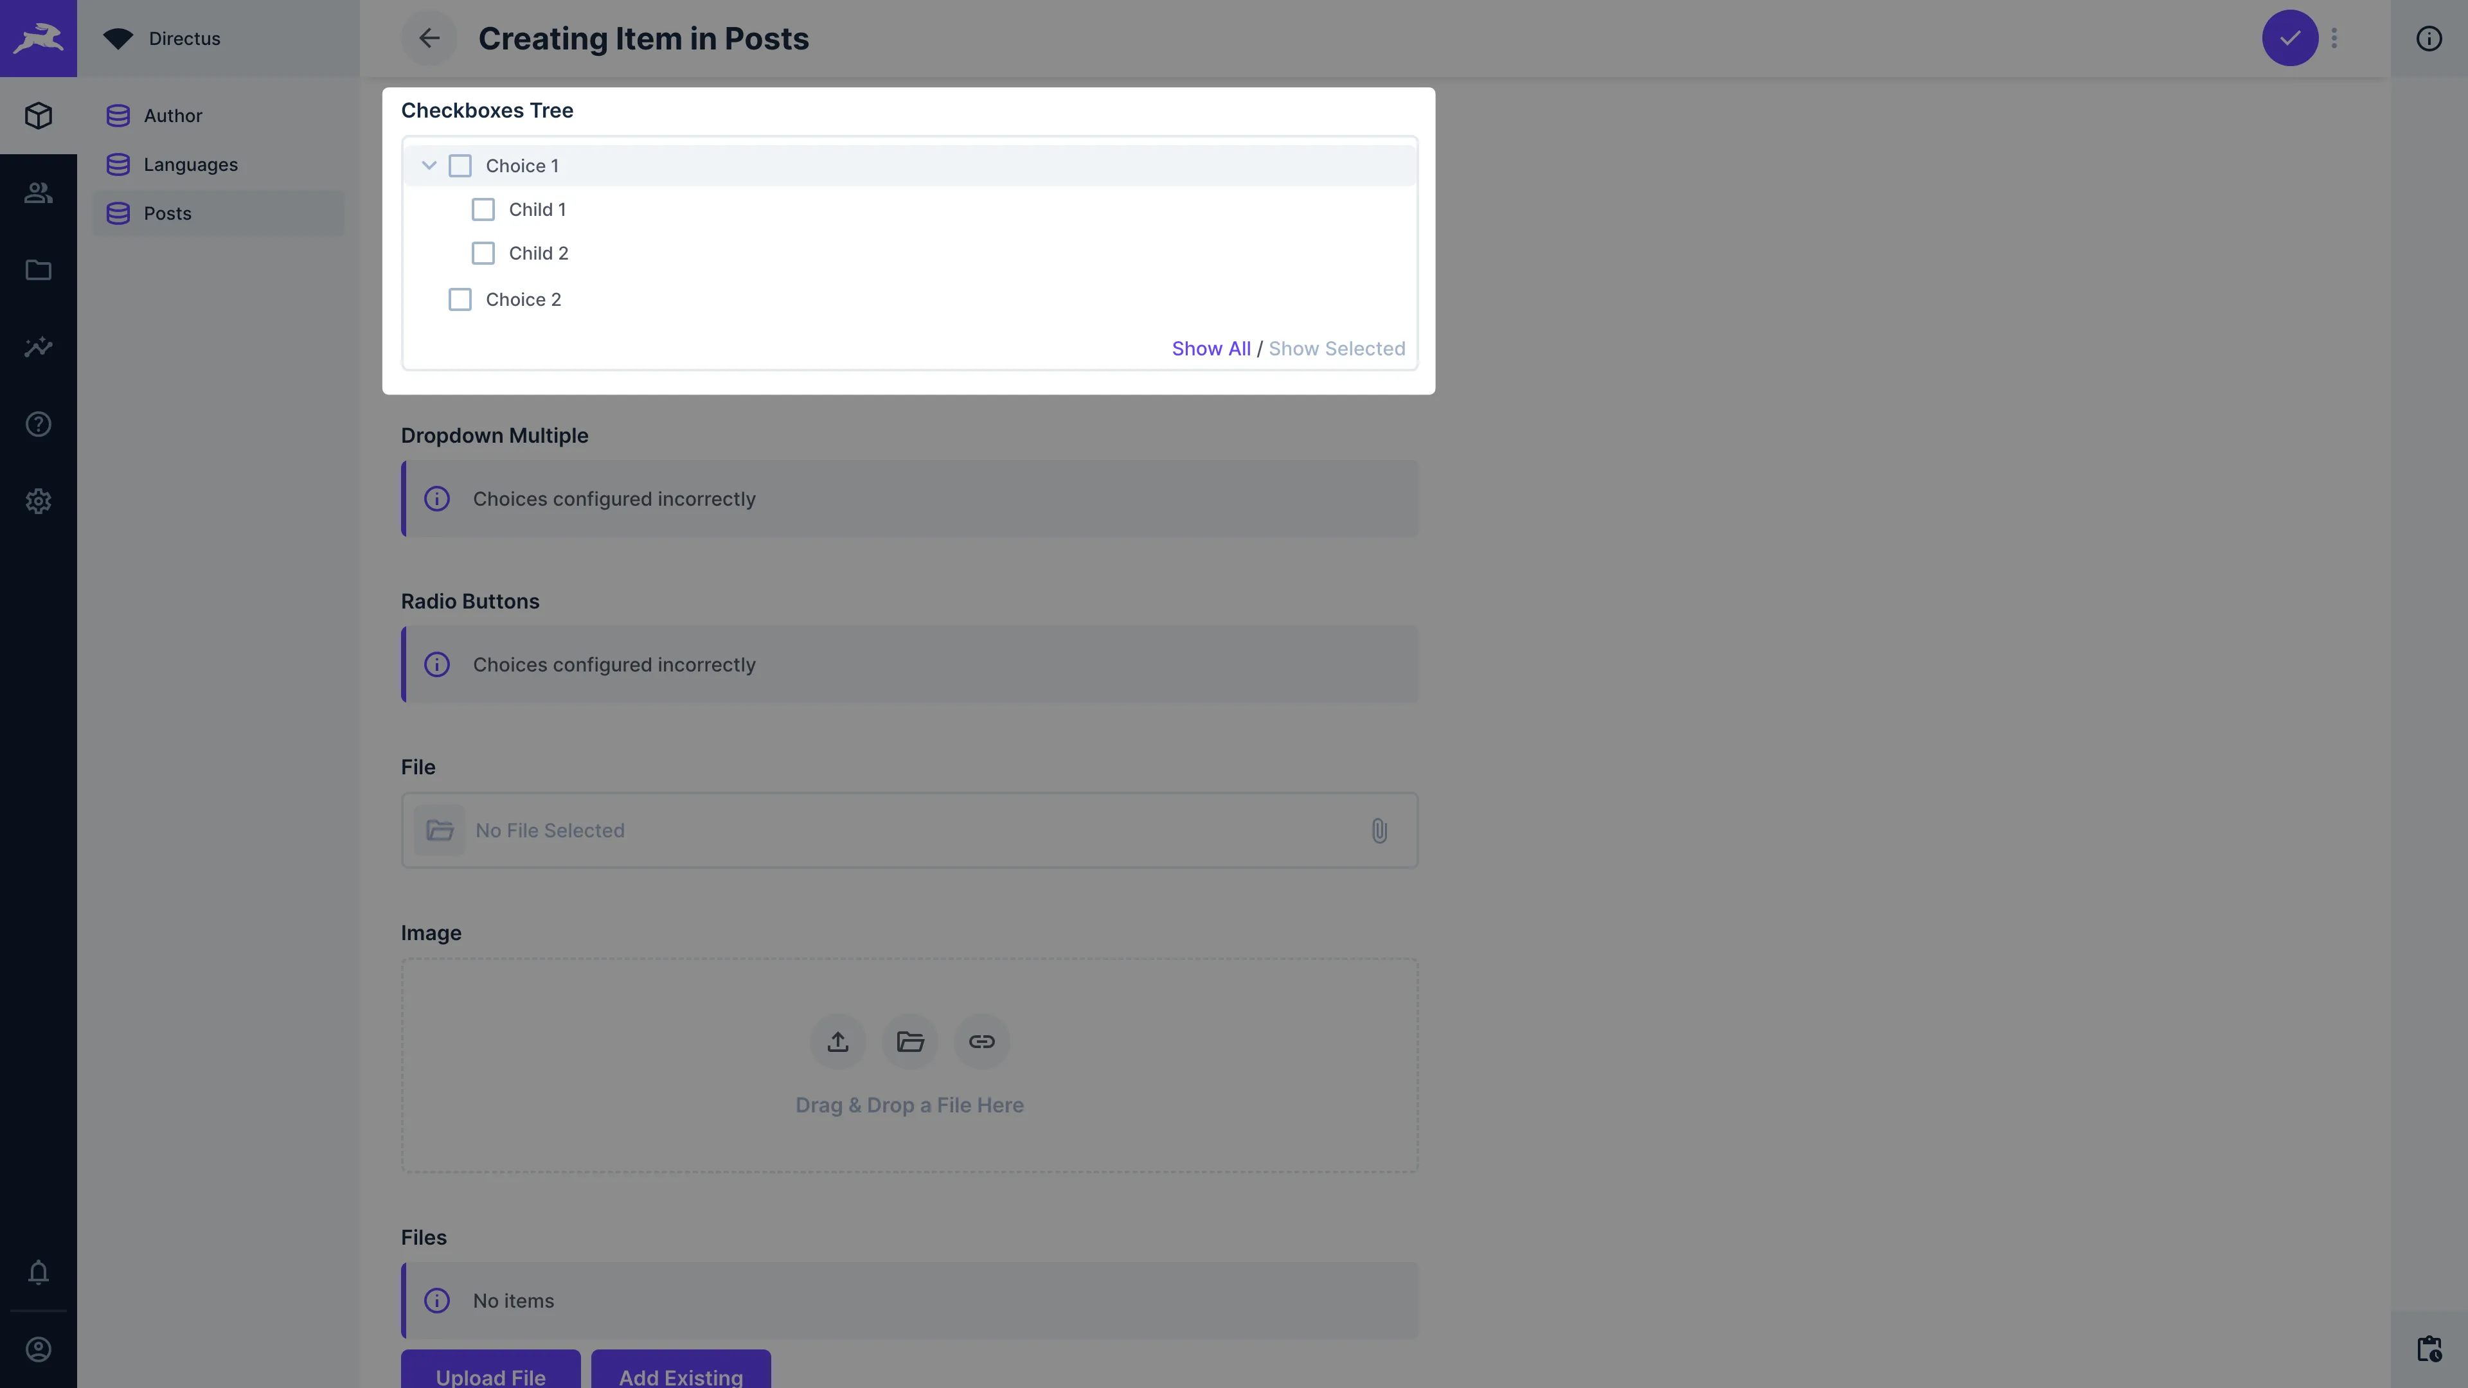The height and width of the screenshot is (1388, 2468).
Task: Check the Choice 2 checkbox
Action: click(461, 299)
